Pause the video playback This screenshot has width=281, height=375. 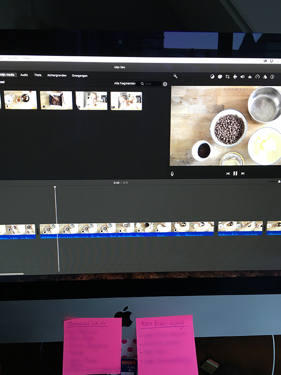(x=235, y=173)
